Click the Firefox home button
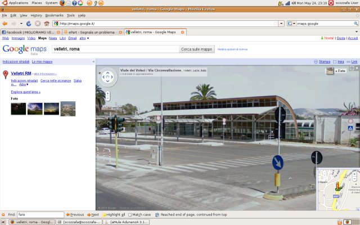360x225 pixels. pyautogui.click(x=46, y=24)
